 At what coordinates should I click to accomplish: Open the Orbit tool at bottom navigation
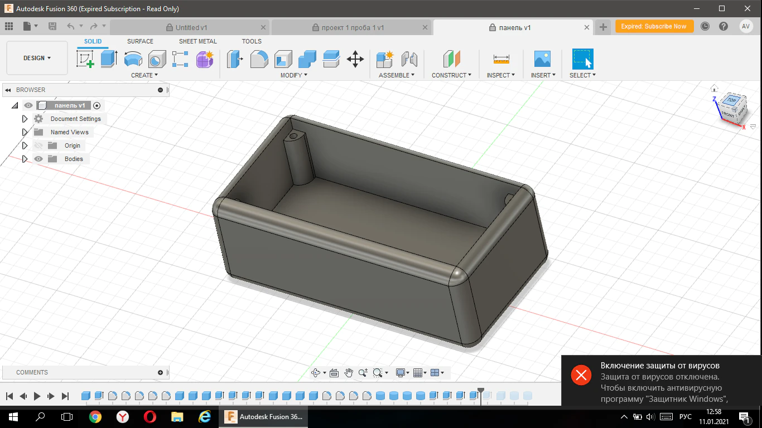[317, 372]
